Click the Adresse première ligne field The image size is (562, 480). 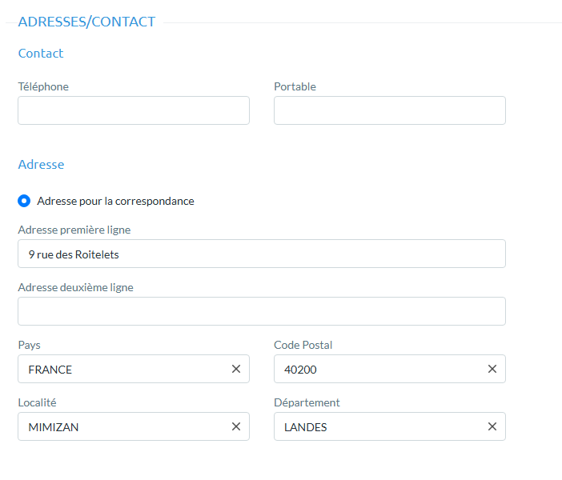point(262,254)
